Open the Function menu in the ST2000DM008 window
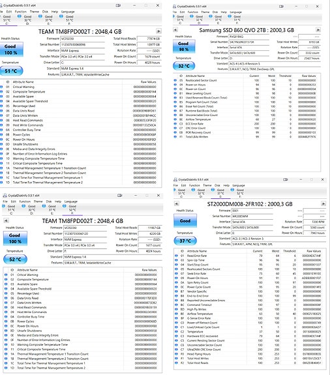The height and width of the screenshot is (375, 330). click(x=194, y=185)
